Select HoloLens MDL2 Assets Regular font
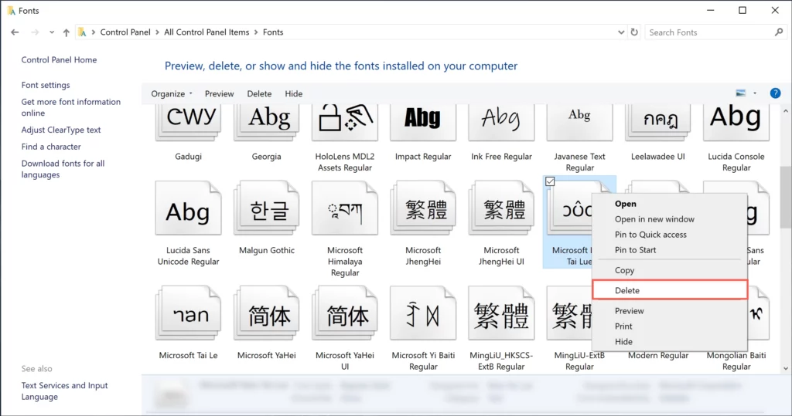 [x=344, y=121]
